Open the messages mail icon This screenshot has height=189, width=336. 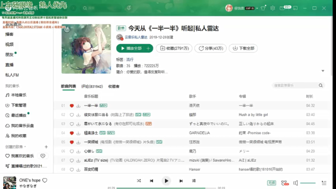tap(282, 8)
